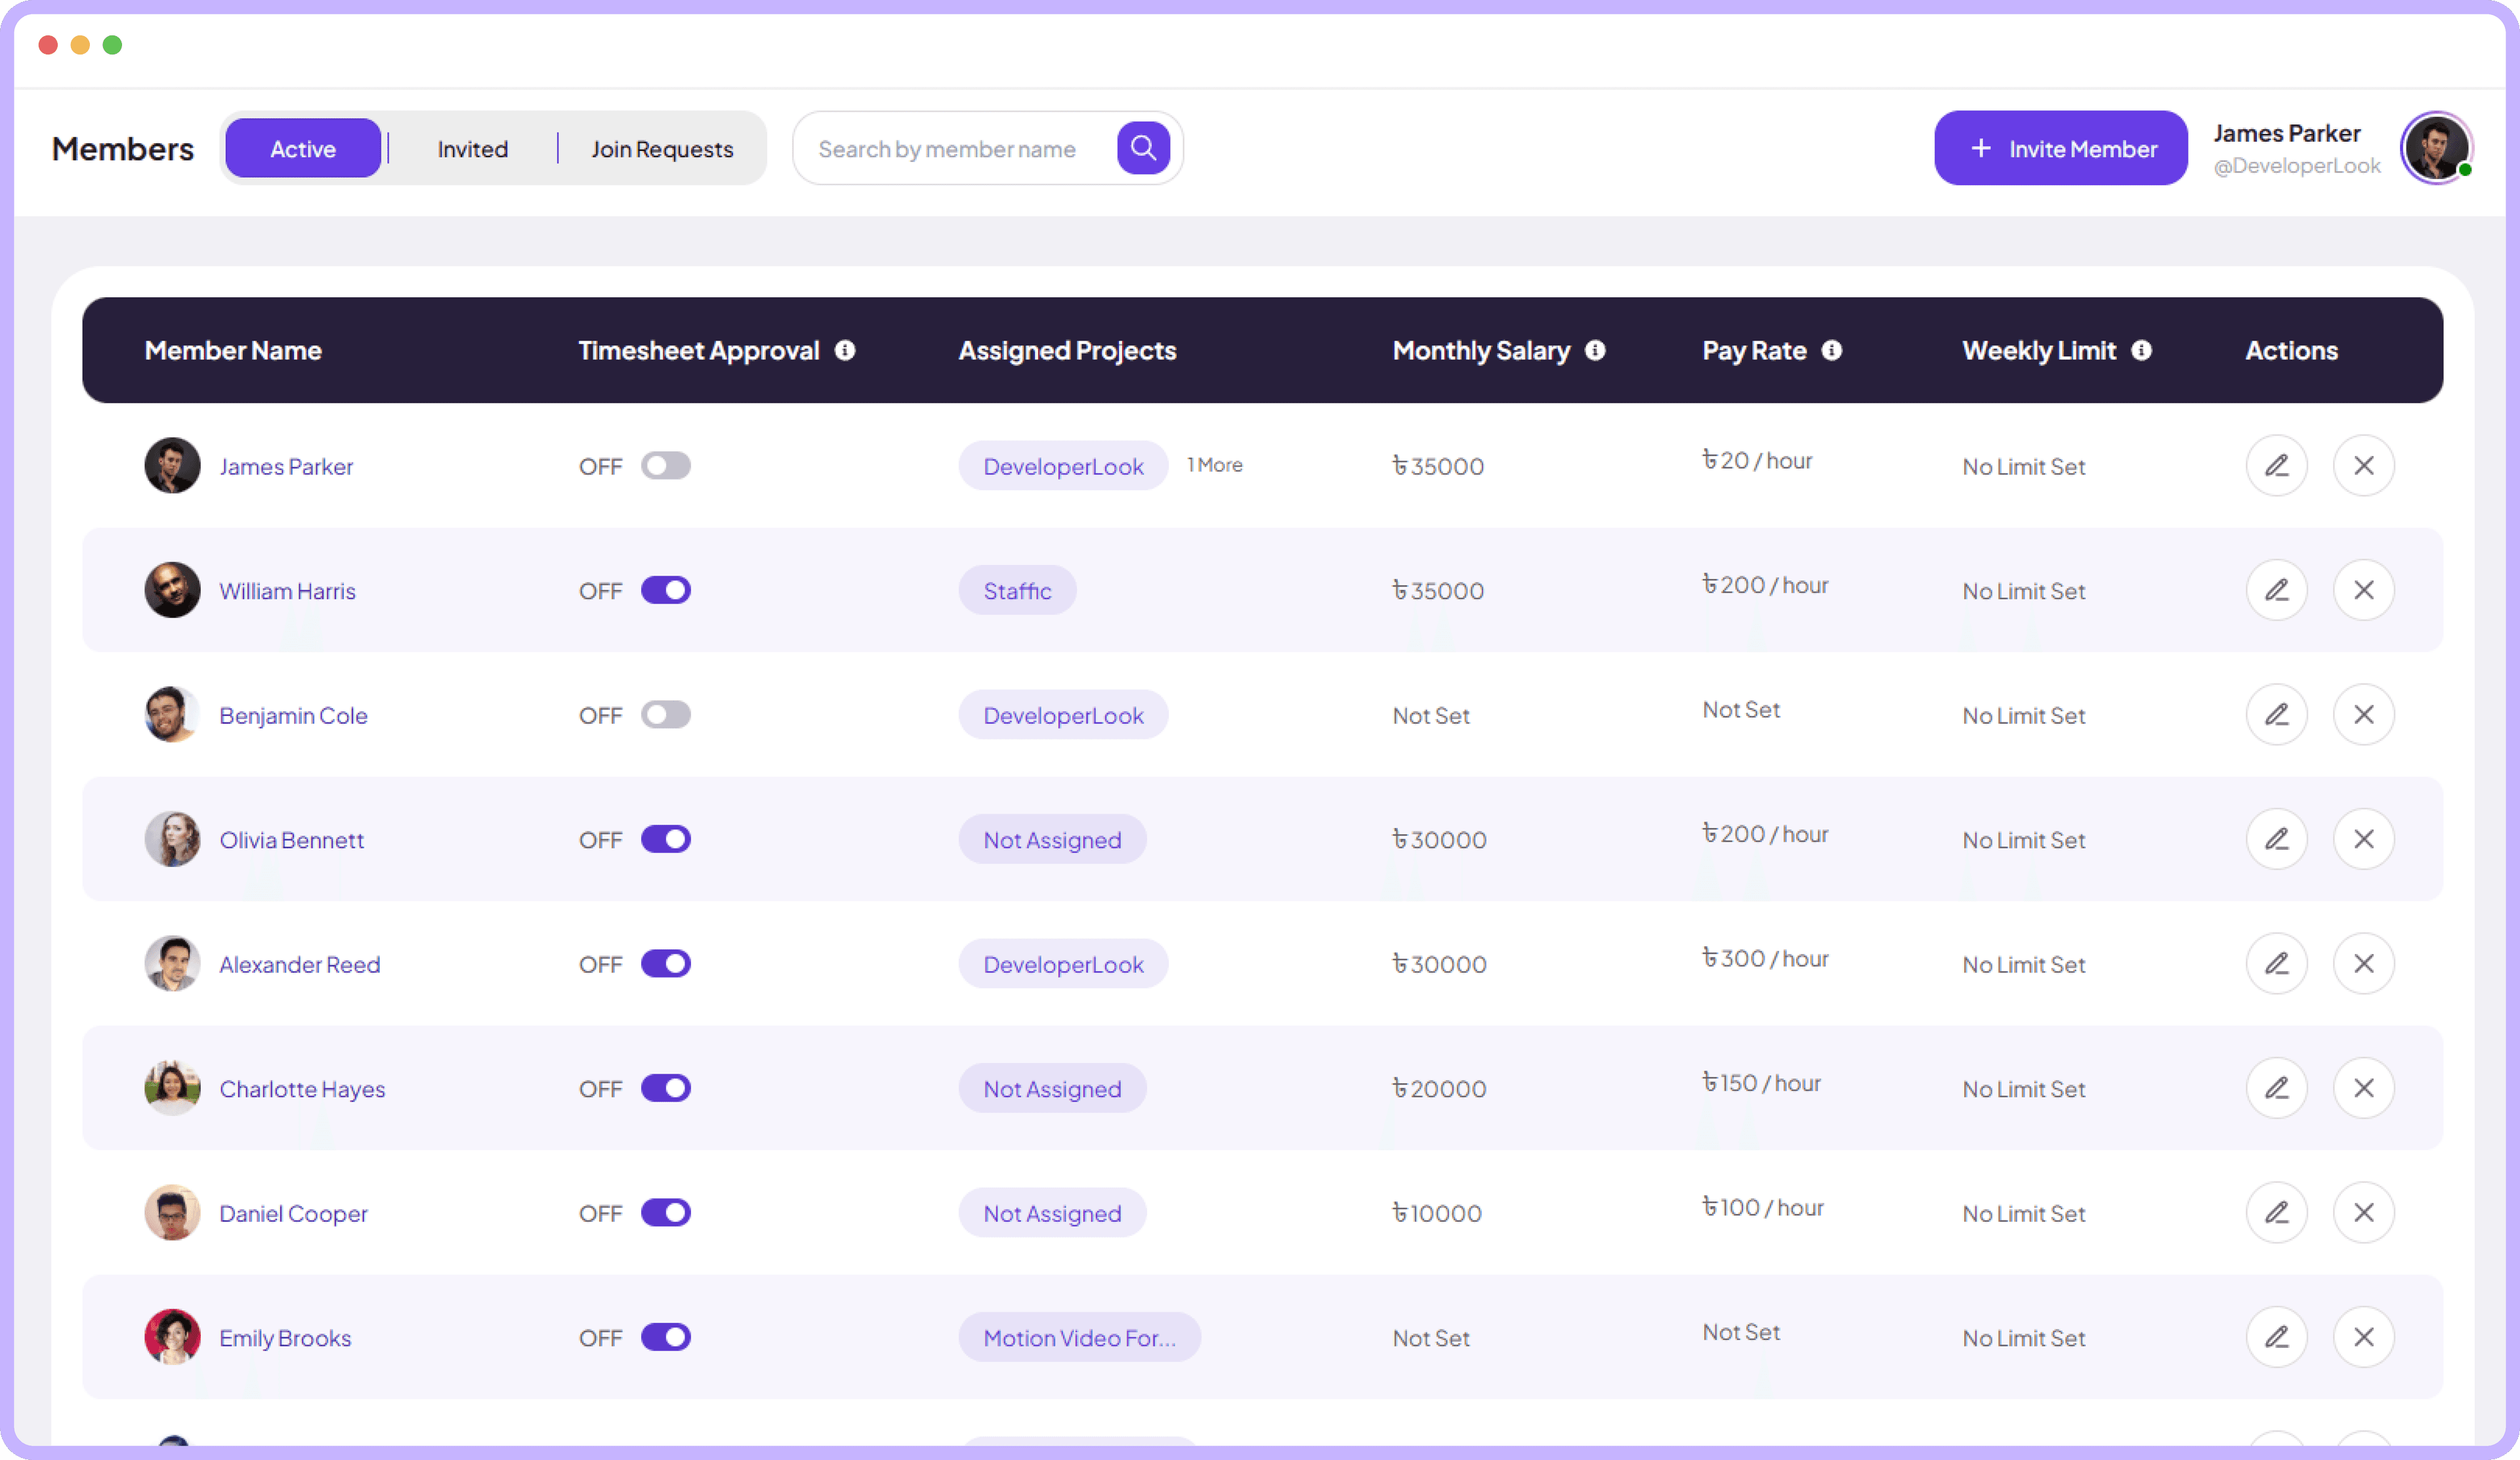Enable timesheet approval for James Parker
Image resolution: width=2520 pixels, height=1460 pixels.
[666, 465]
